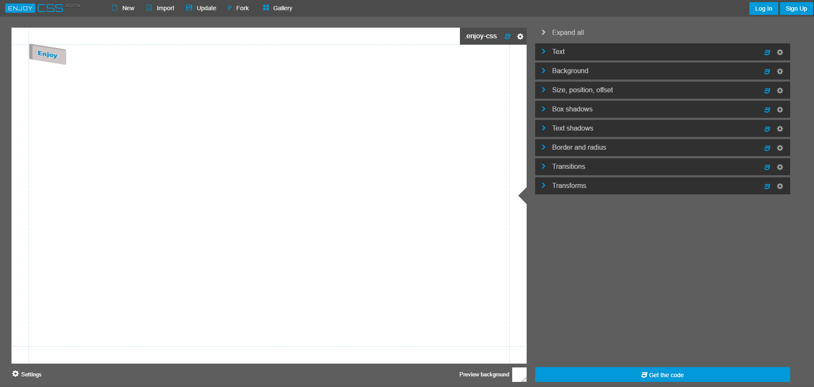Expand the Transforms section

(663, 186)
